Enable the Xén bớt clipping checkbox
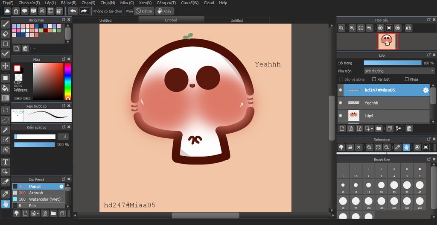The image size is (437, 225). click(x=374, y=79)
